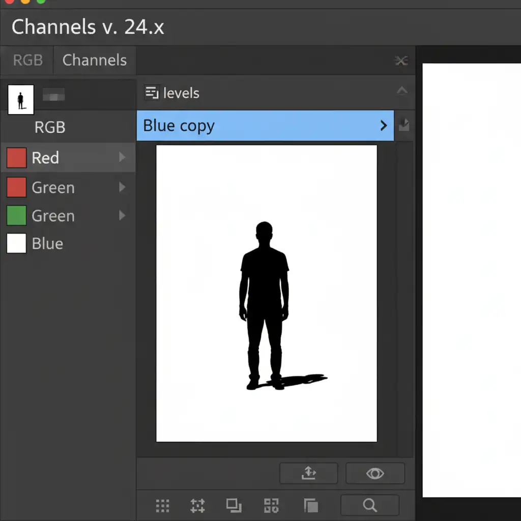
Task: Expand the Red channel arrow
Action: 122,158
